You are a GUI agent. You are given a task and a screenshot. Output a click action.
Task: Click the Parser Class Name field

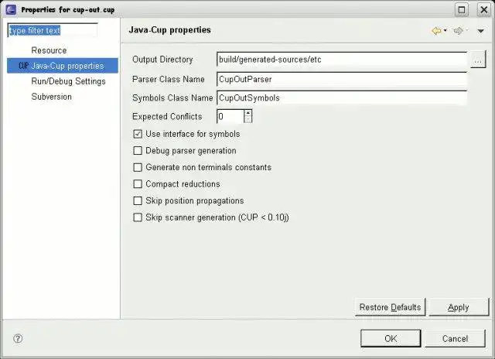tap(342, 79)
